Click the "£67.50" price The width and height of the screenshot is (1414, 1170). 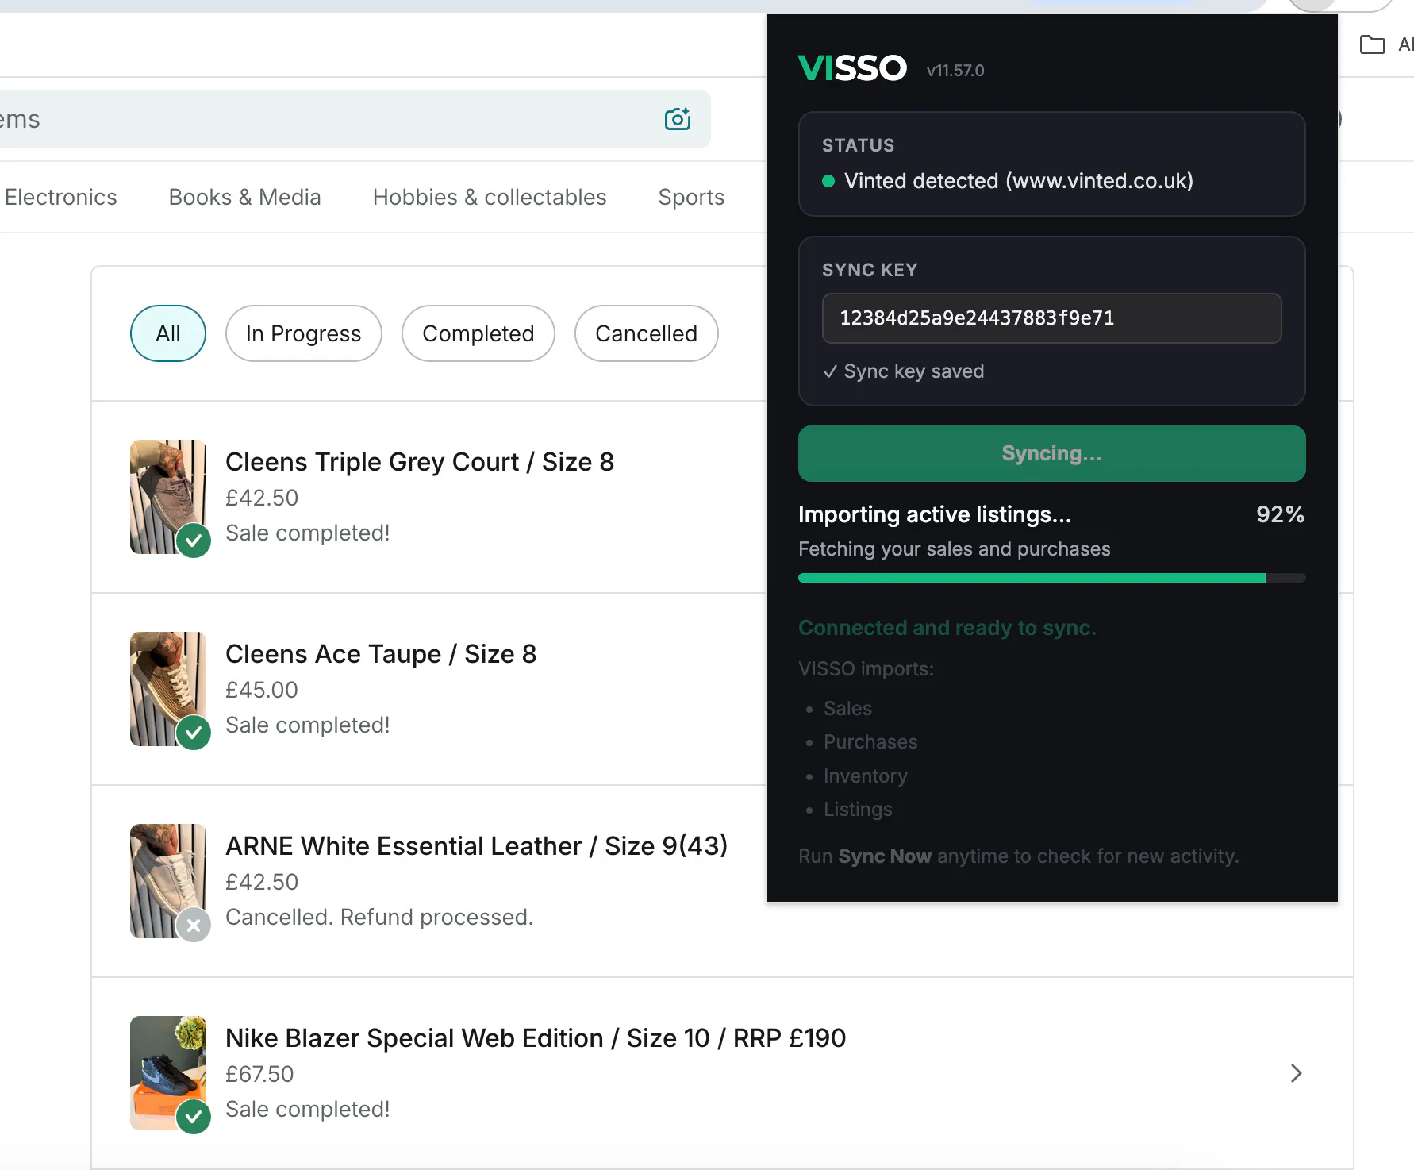tap(259, 1074)
